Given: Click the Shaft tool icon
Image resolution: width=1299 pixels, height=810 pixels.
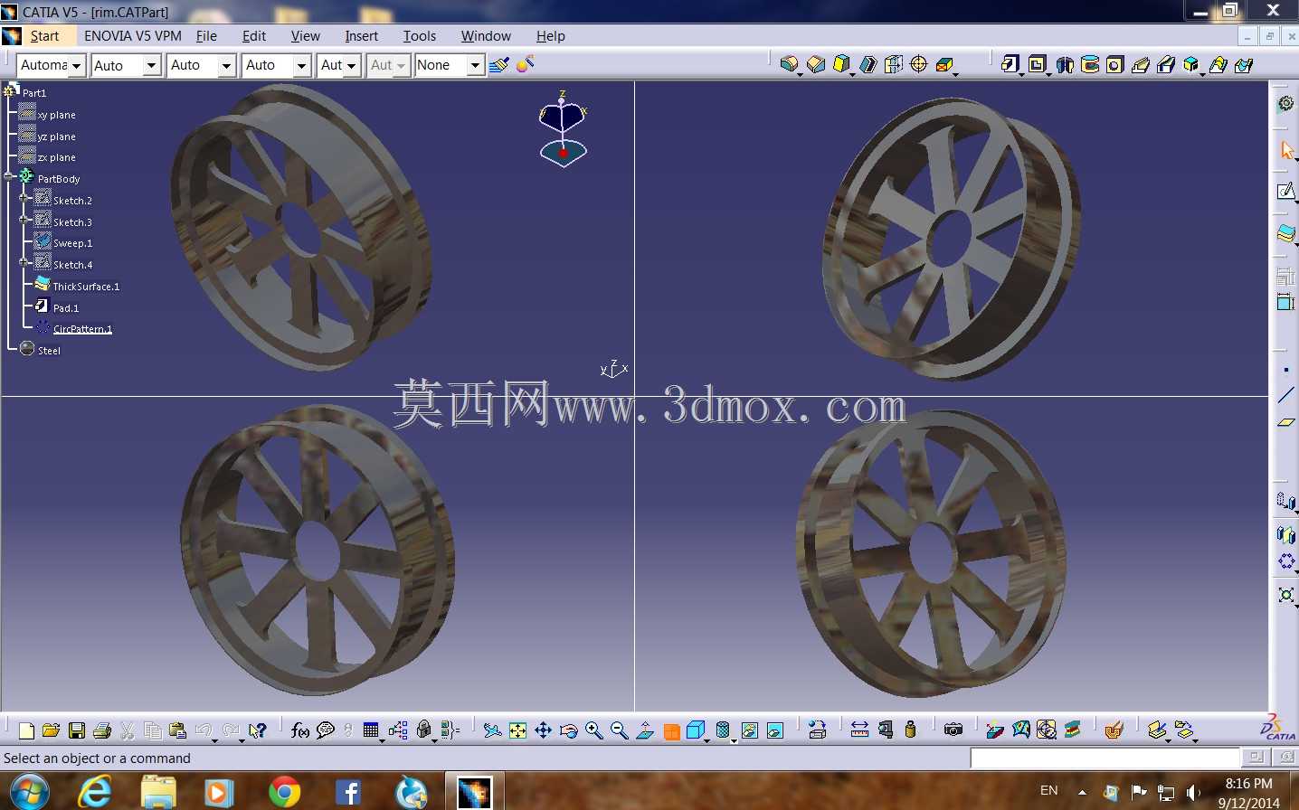Looking at the screenshot, I should click(x=1064, y=64).
